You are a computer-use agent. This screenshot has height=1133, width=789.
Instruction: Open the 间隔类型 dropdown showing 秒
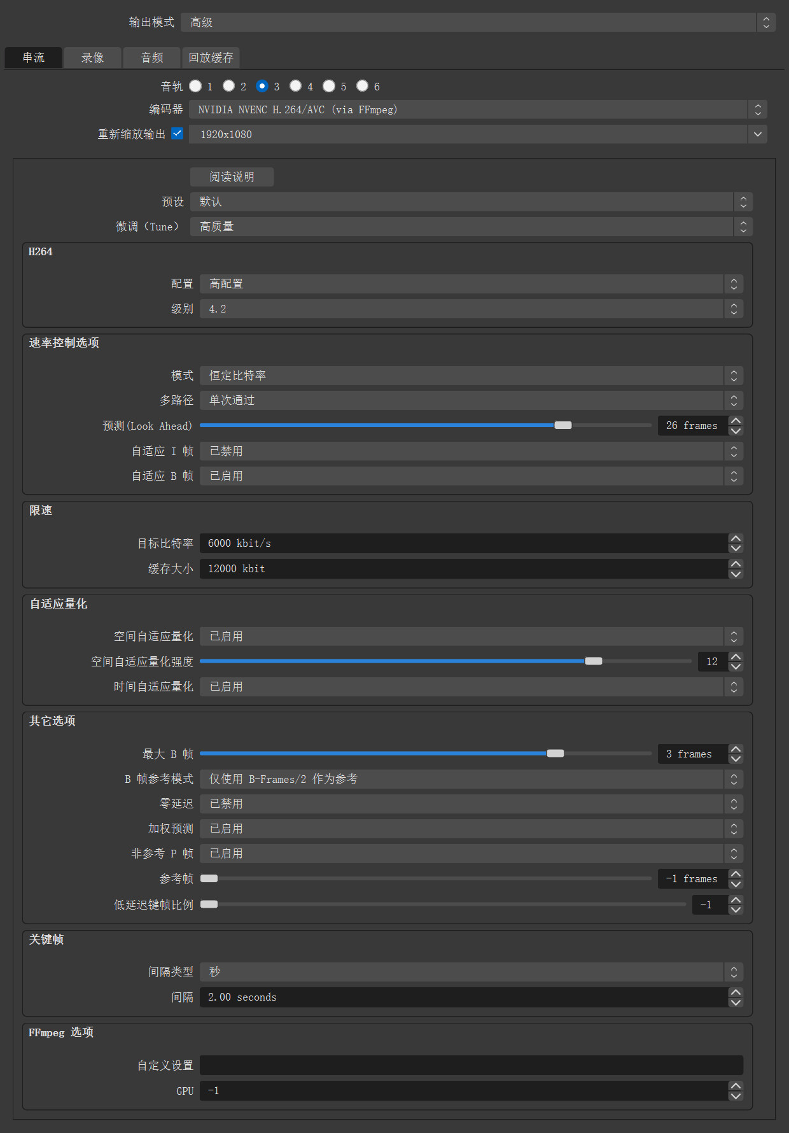pos(471,972)
